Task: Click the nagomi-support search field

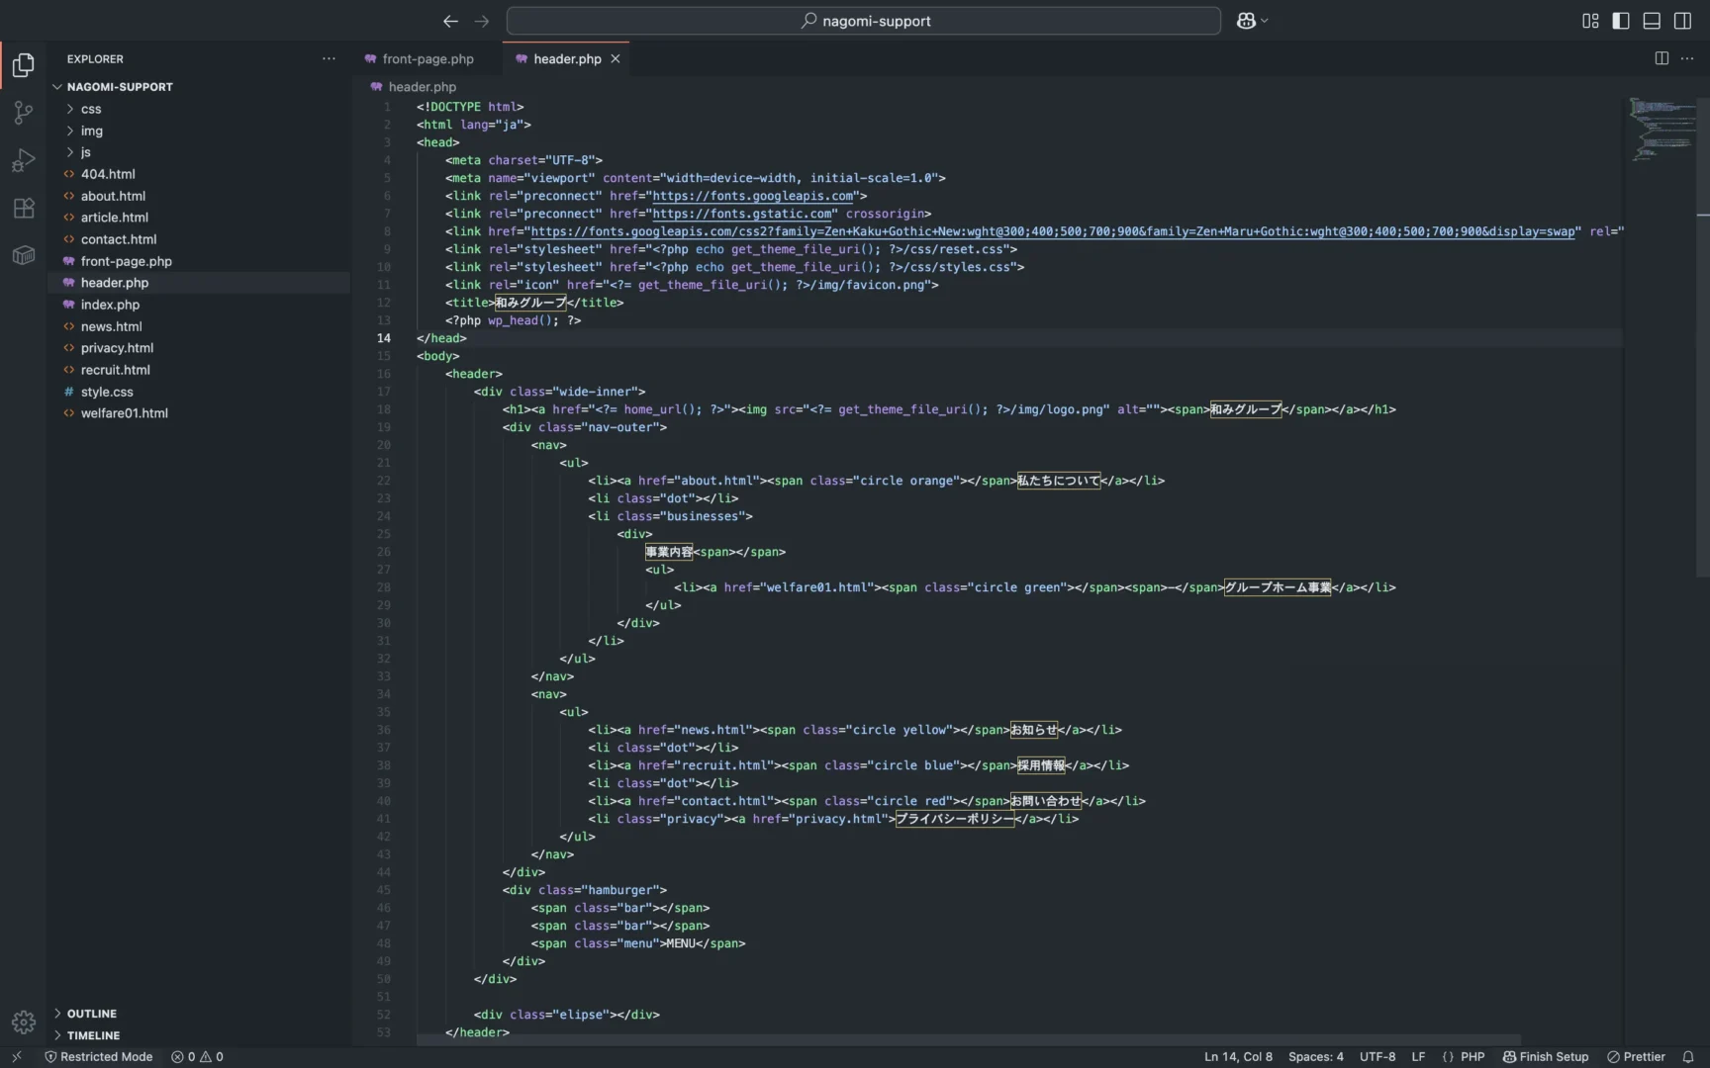Action: 864,21
